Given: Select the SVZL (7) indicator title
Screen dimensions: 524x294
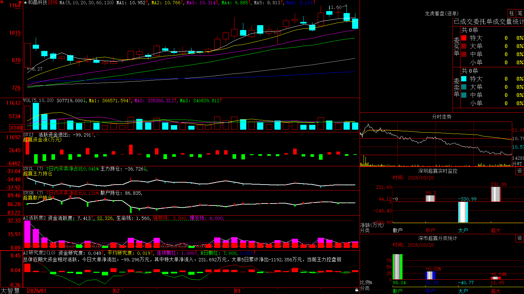Looking at the screenshot, I should [33, 169].
